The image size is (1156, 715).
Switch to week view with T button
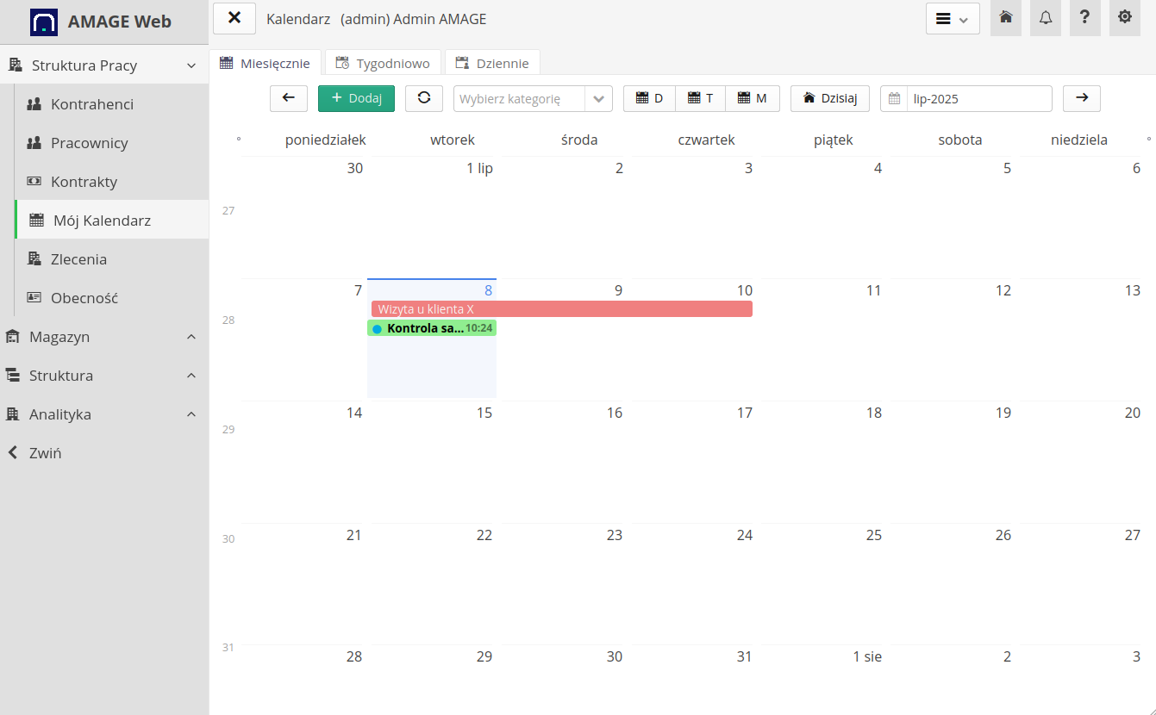tap(700, 98)
